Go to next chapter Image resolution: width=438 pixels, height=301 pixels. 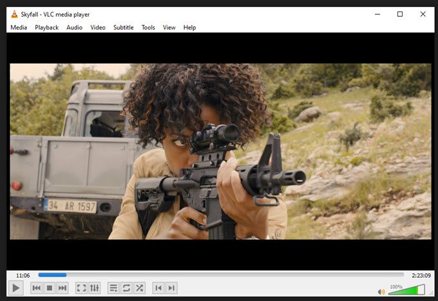(171, 288)
